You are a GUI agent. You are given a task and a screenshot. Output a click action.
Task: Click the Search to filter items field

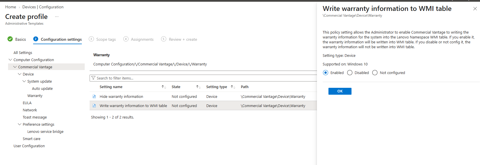coord(203,78)
